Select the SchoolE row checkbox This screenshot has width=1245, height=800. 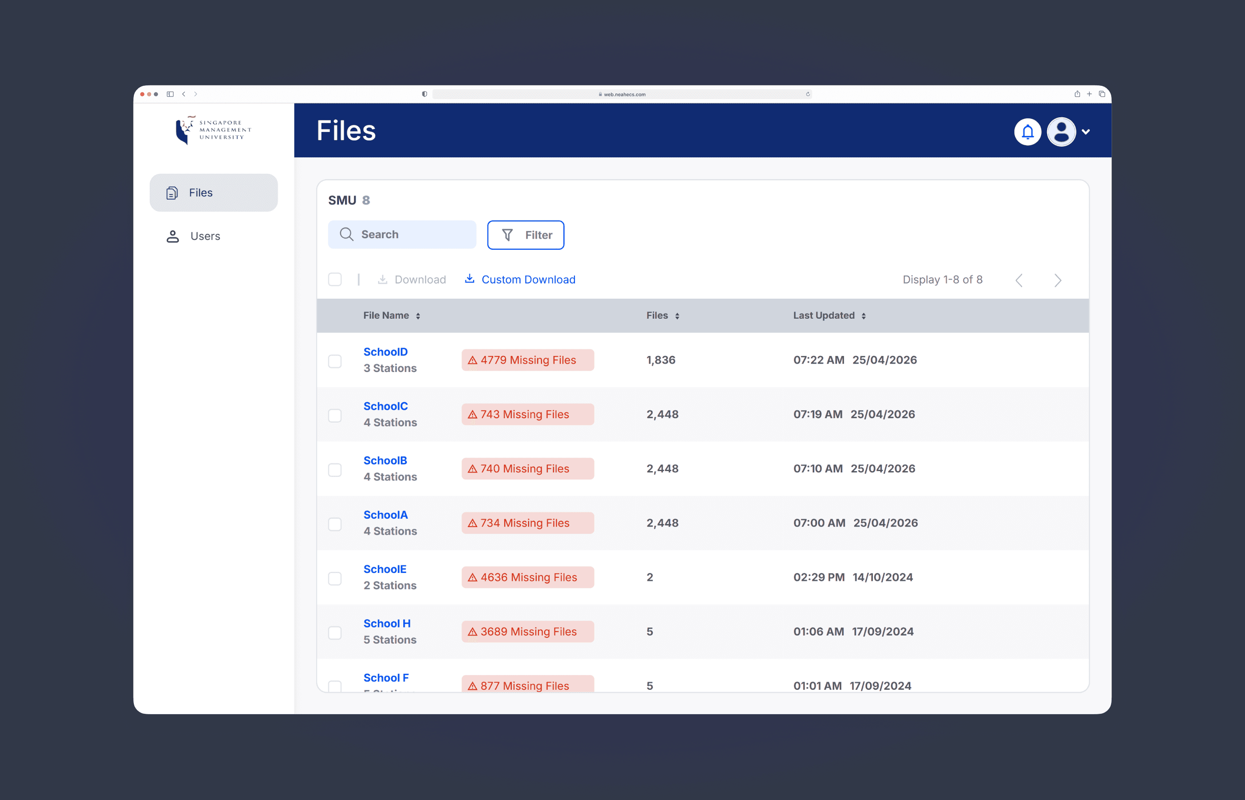click(x=335, y=578)
